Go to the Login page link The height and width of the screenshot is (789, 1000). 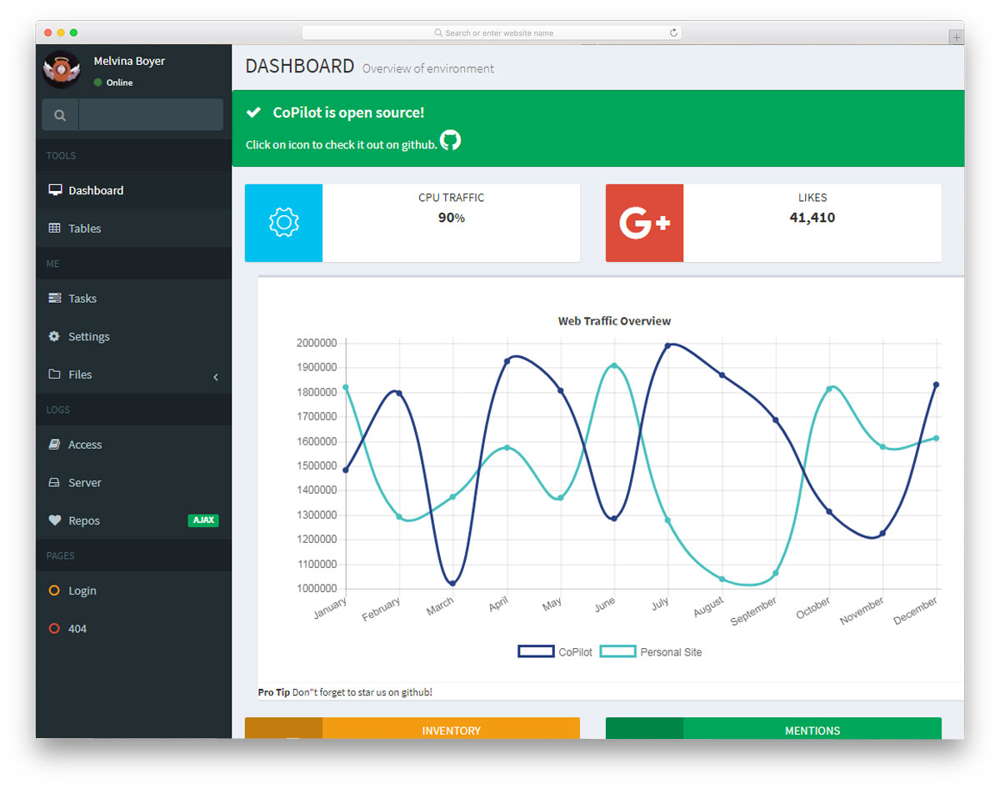[x=133, y=590]
